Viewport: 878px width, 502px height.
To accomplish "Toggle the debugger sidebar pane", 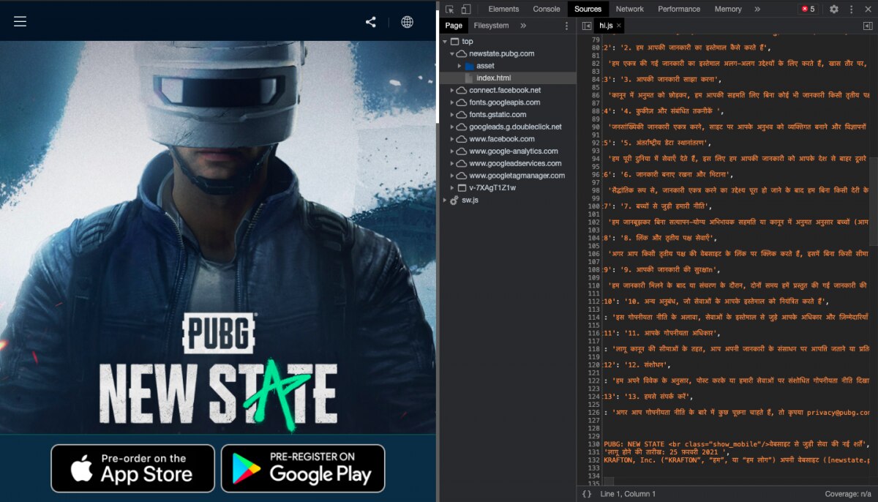I will click(x=868, y=26).
